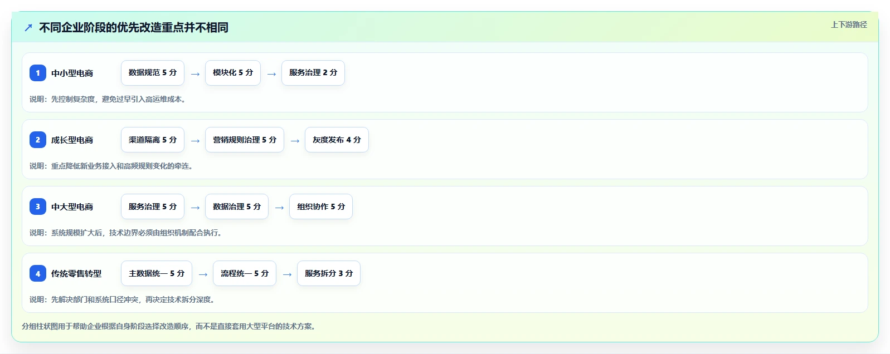The width and height of the screenshot is (890, 354).
Task: Select the 组织协作 5 分 chip
Action: 321,206
